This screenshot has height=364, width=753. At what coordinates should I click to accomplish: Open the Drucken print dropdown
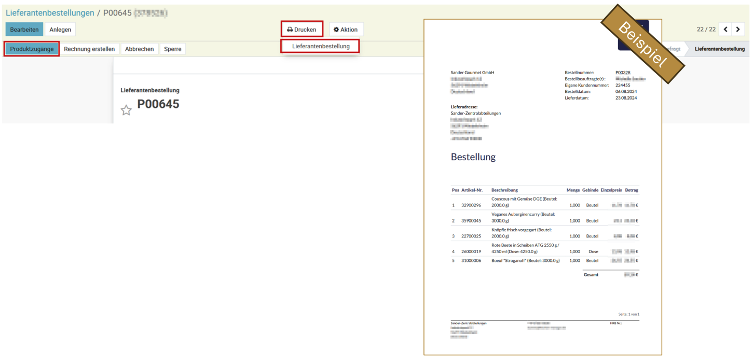click(x=302, y=30)
